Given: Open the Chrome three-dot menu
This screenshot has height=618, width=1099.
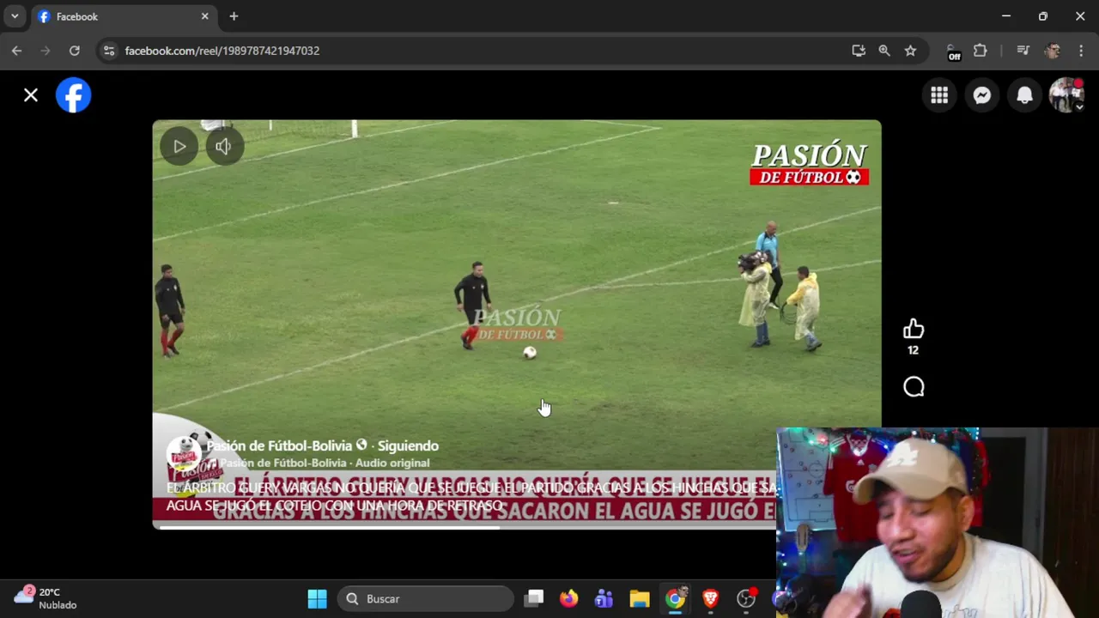Looking at the screenshot, I should coord(1081,51).
